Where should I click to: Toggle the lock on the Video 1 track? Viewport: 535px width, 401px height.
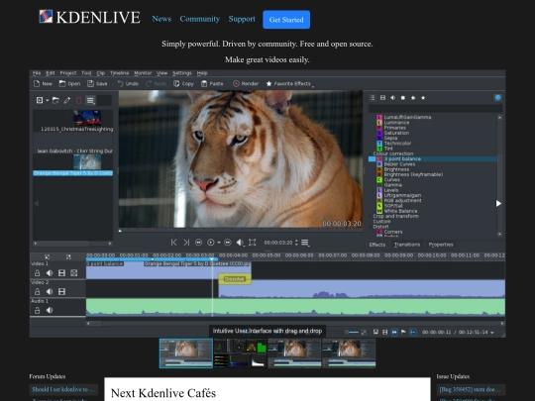pos(37,273)
